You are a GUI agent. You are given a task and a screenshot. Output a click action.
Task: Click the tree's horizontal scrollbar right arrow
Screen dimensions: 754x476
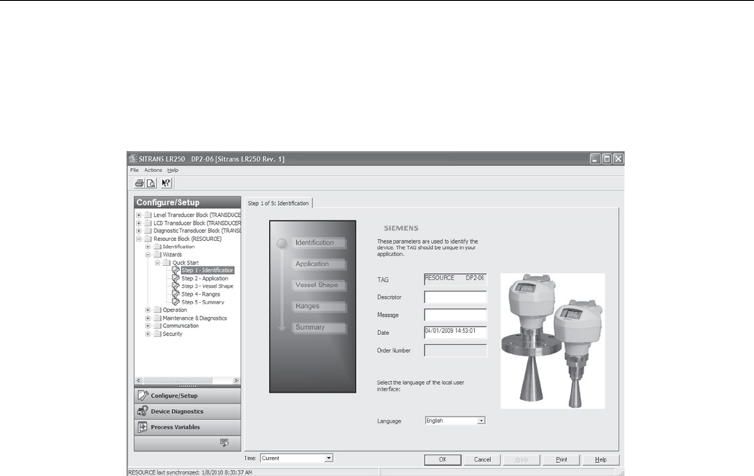236,380
